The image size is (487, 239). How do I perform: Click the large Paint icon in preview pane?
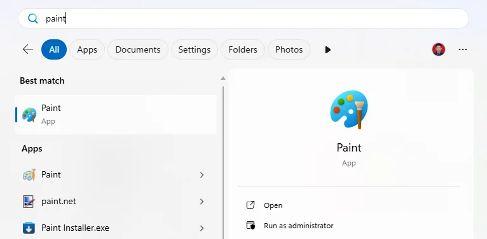coord(349,110)
